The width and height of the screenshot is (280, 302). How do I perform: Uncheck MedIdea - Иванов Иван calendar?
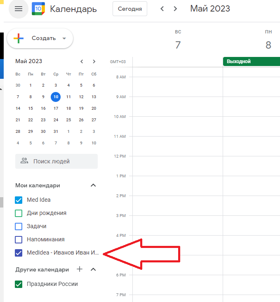coord(19,252)
